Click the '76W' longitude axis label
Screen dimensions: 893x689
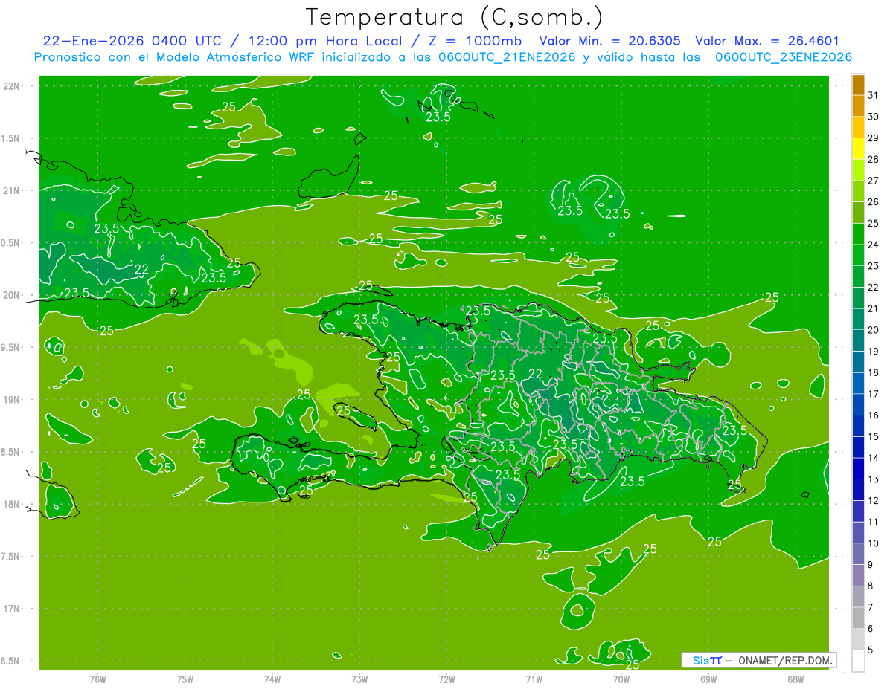[x=97, y=679]
